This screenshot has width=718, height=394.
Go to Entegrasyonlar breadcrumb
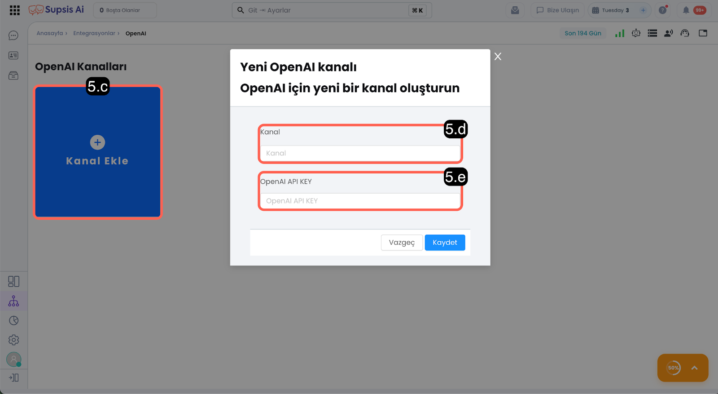click(x=94, y=33)
